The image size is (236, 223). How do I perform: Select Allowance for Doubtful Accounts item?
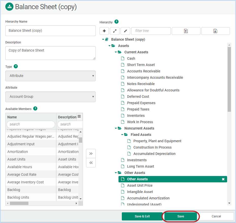pos(153,90)
